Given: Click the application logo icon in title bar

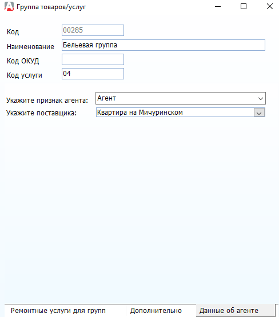Looking at the screenshot, I should click(x=9, y=6).
